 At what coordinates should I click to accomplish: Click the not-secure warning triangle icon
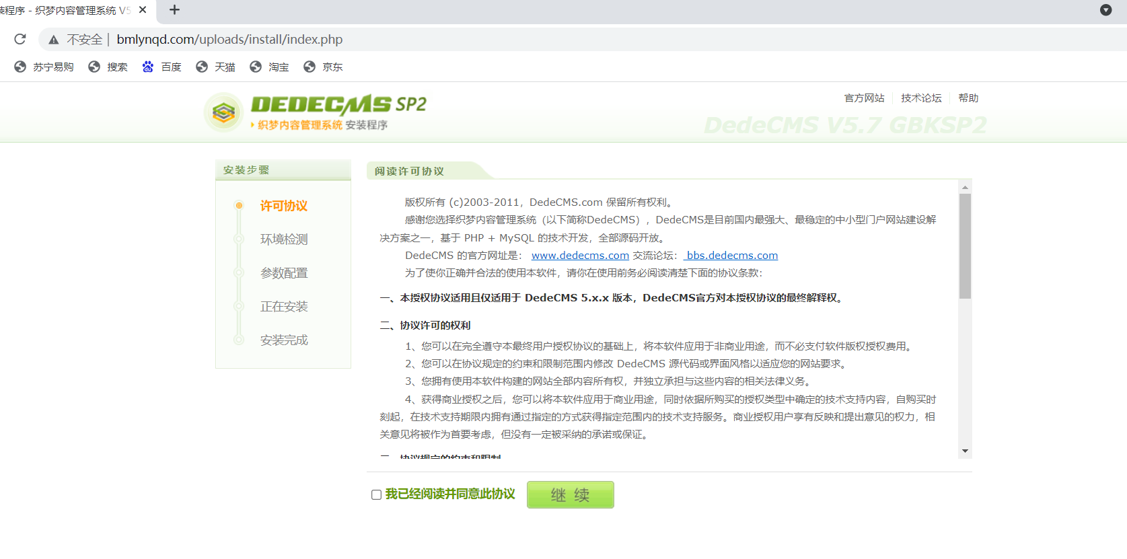point(54,40)
